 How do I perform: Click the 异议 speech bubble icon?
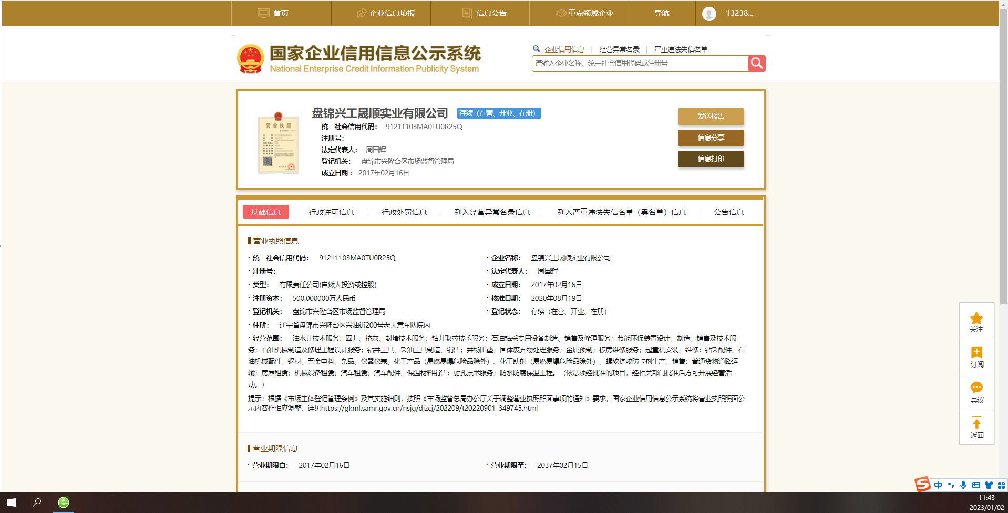pyautogui.click(x=976, y=388)
